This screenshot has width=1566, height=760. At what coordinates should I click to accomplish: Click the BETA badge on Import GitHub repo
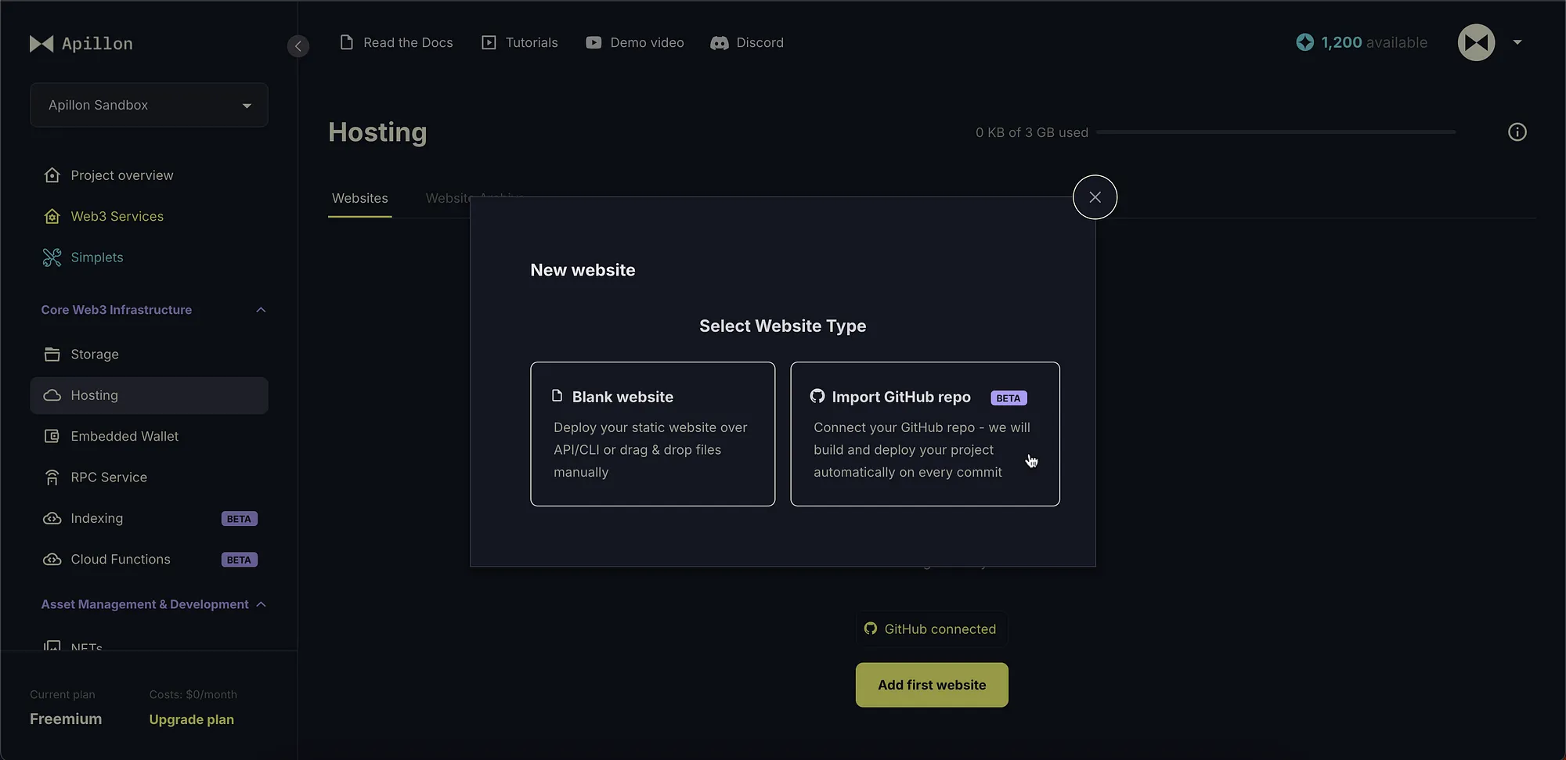coord(1009,398)
